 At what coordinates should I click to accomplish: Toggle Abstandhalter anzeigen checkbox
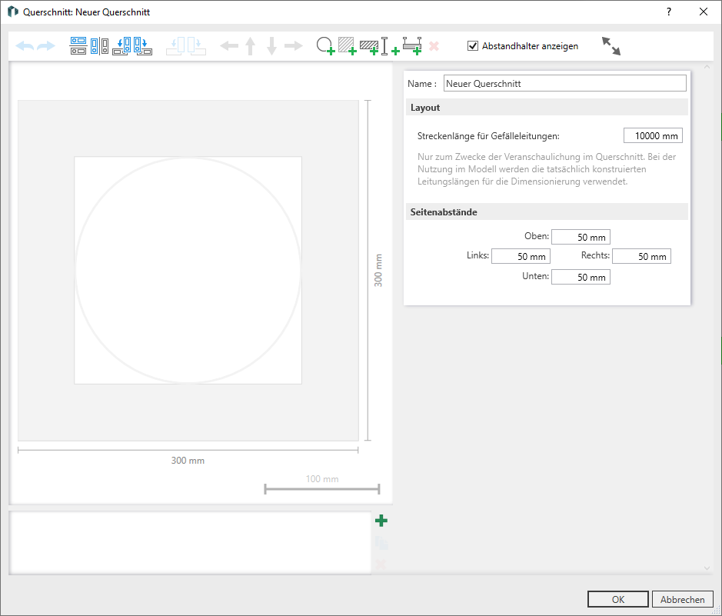[x=473, y=45]
